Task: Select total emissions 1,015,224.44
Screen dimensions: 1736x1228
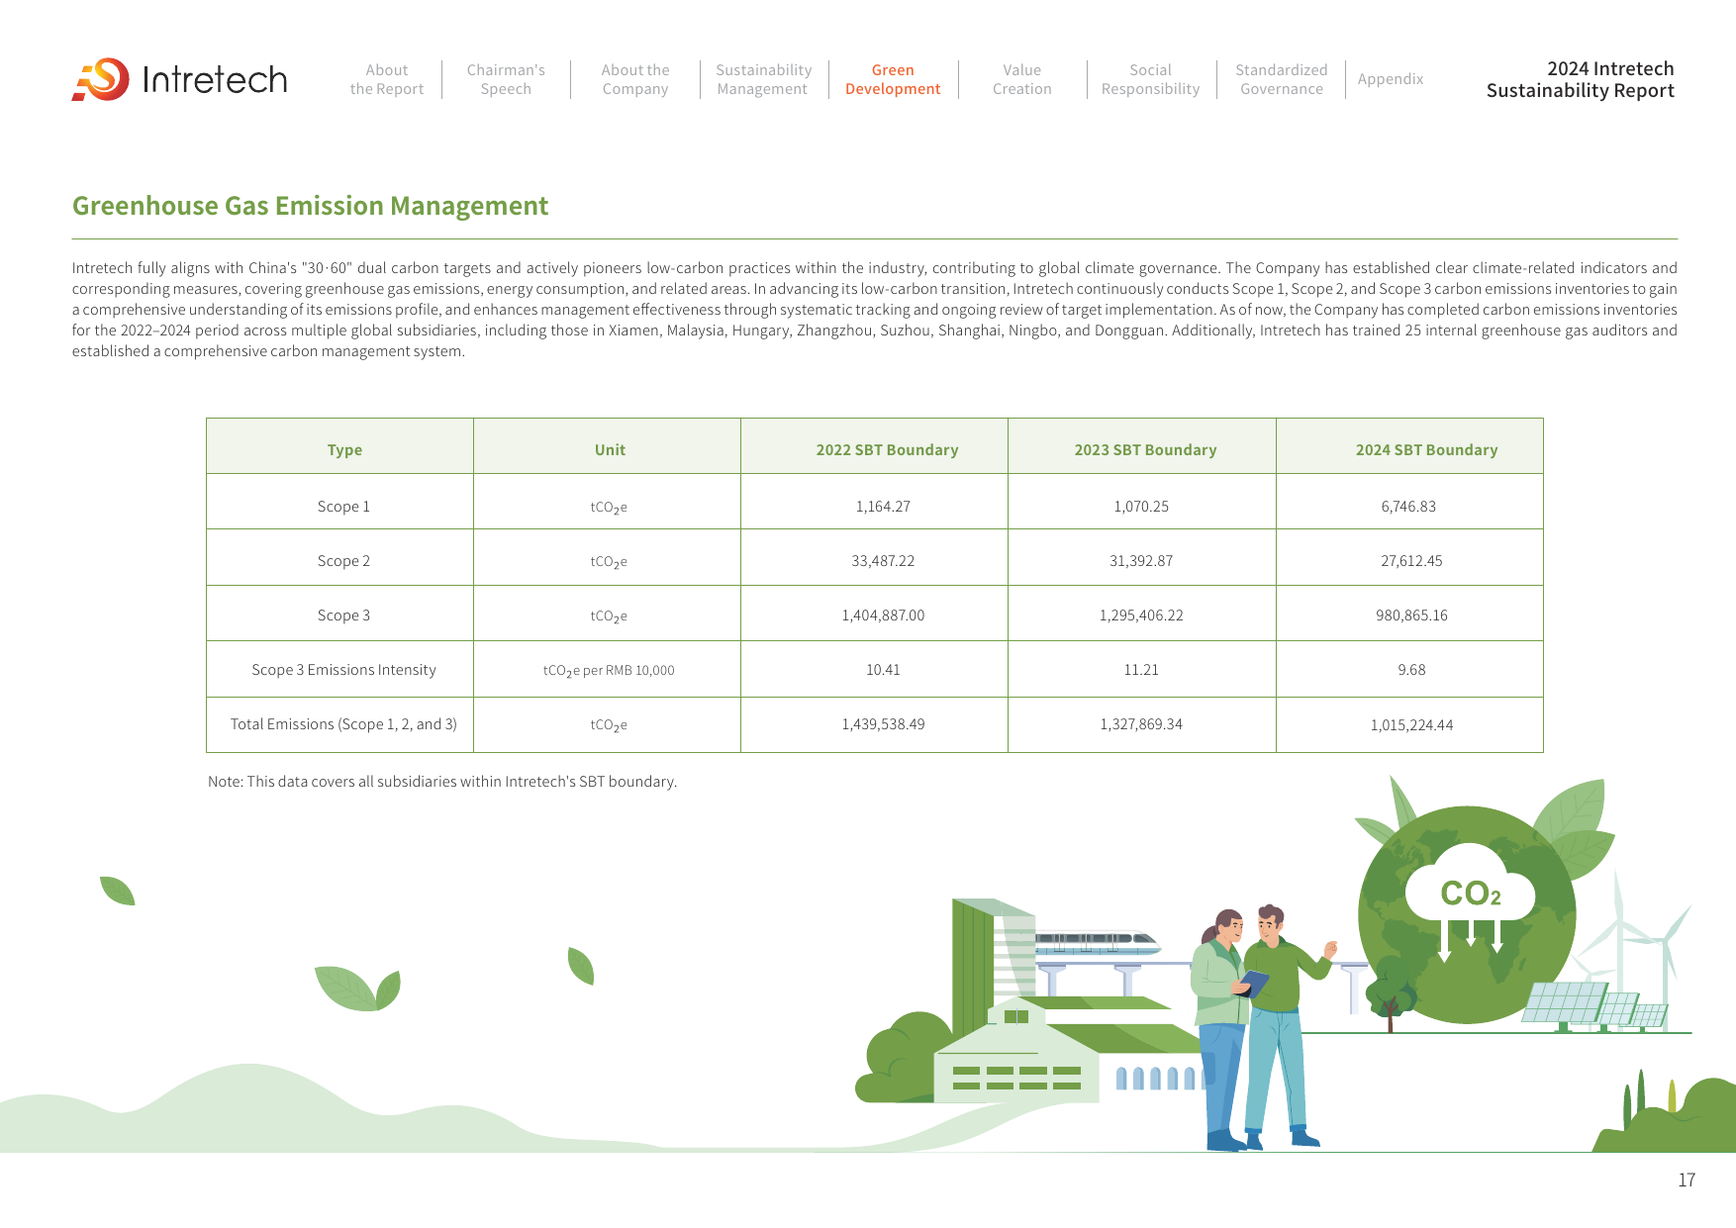Action: [x=1411, y=725]
